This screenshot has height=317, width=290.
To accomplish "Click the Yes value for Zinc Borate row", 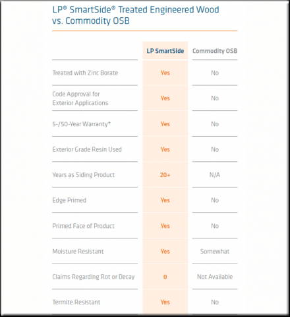I will tap(165, 73).
